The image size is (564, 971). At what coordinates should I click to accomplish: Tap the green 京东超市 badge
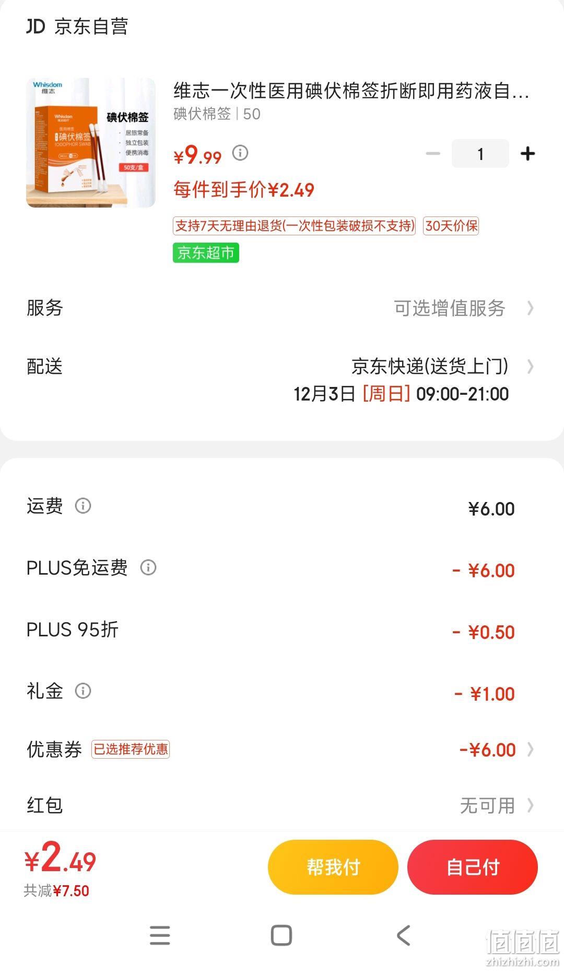coord(206,253)
